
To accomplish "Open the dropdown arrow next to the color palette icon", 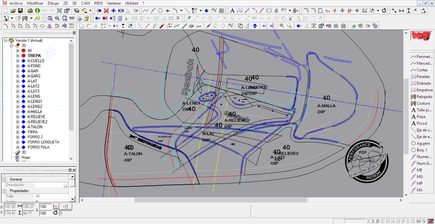I will click(x=90, y=11).
